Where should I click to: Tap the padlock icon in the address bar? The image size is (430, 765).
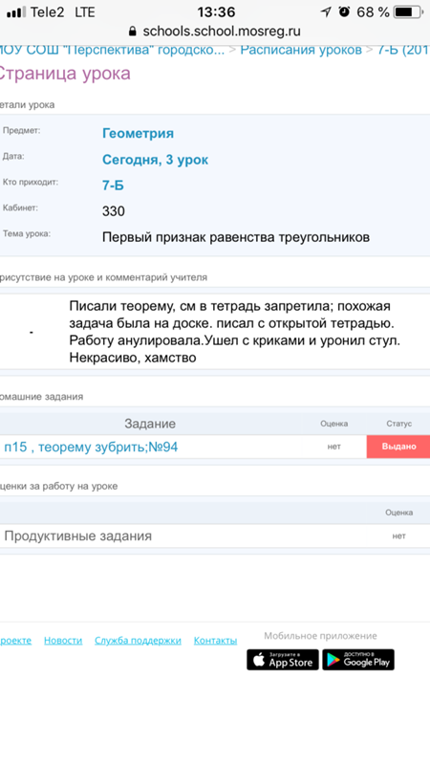coord(133,32)
